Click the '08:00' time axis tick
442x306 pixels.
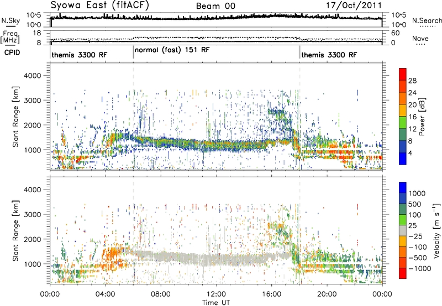point(161,294)
